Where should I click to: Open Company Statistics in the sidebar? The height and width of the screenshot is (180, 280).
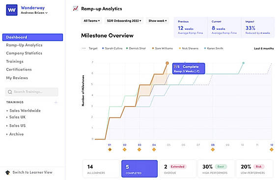coord(24,53)
